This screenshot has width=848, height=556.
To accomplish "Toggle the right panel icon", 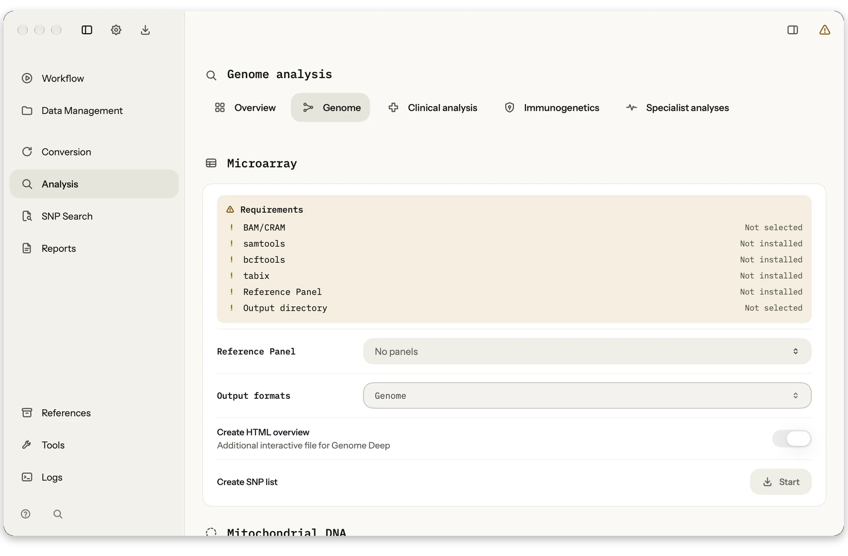I will coord(793,30).
